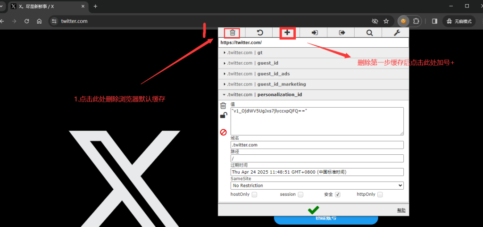Add a new cookie with plus icon
This screenshot has width=483, height=227.
287,33
